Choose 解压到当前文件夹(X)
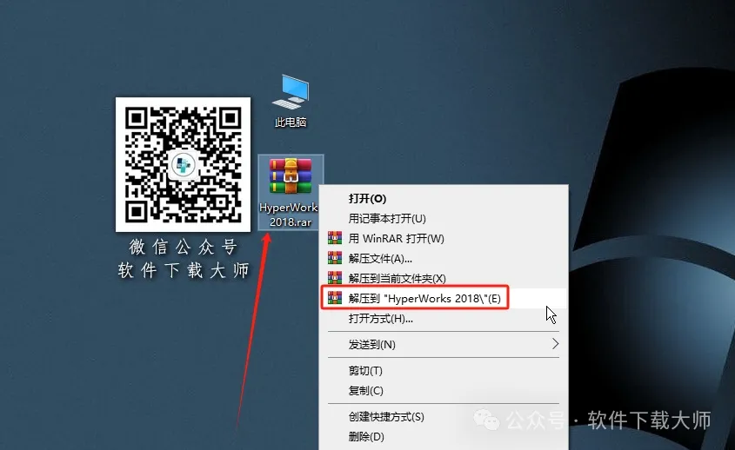The image size is (735, 450). 444,278
